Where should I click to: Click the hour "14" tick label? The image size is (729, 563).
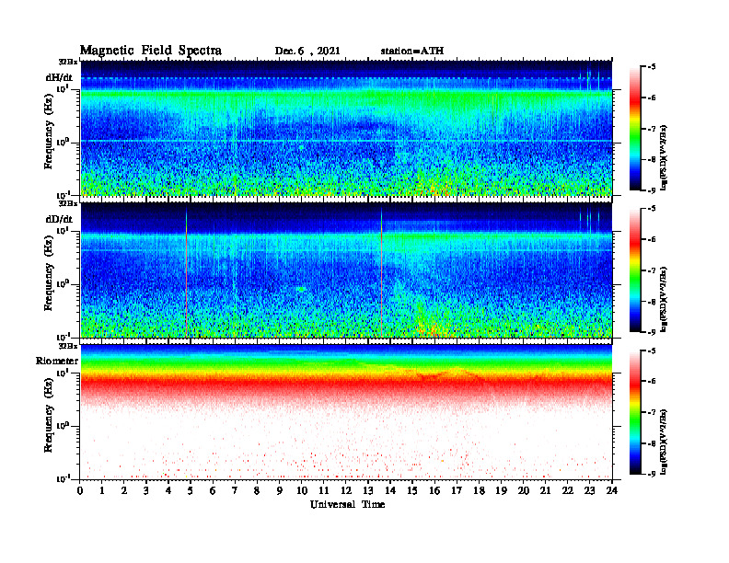[390, 491]
